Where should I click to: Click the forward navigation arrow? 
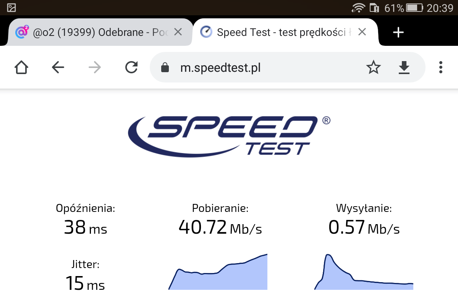click(95, 68)
